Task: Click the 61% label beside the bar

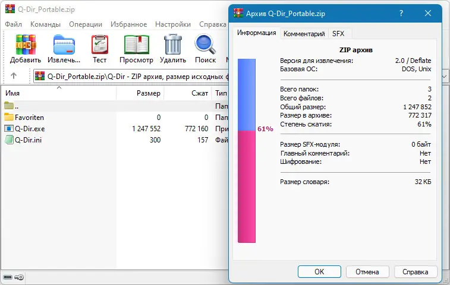Action: [265, 129]
